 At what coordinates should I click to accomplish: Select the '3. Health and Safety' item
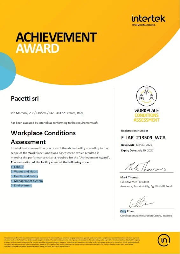(24, 176)
